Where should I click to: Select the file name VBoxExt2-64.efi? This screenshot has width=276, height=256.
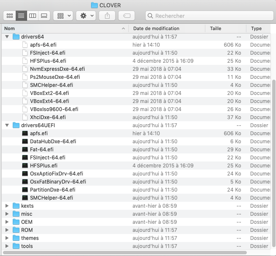pyautogui.click(x=50, y=93)
